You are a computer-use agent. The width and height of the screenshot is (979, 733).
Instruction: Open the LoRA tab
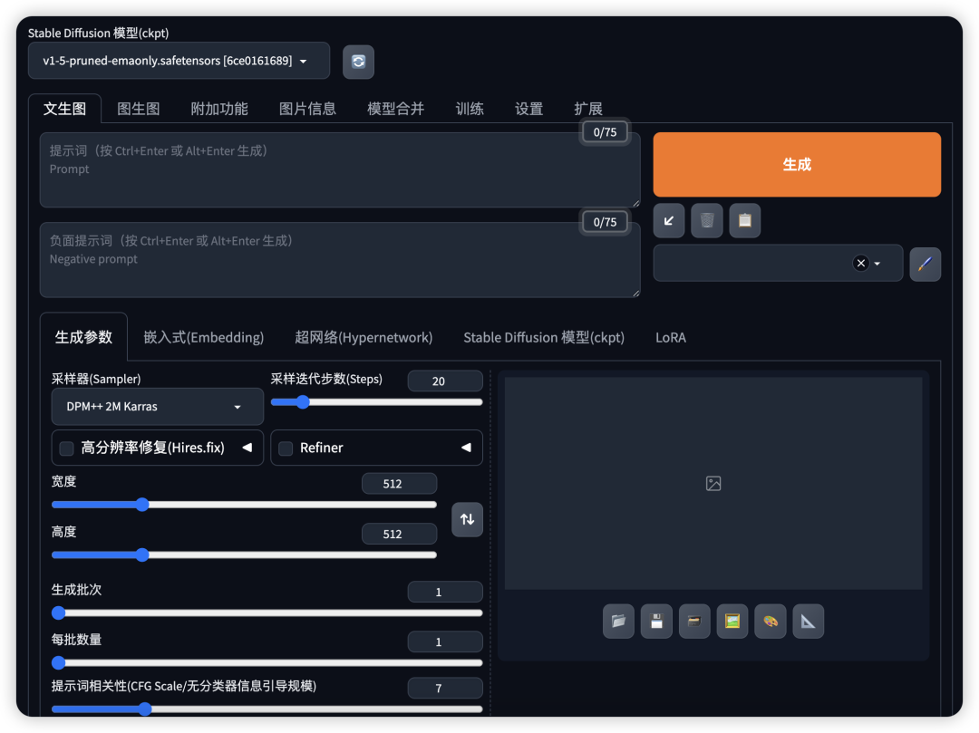671,337
